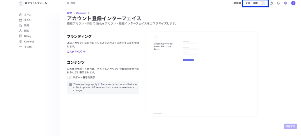The width and height of the screenshot is (301, 136).
Task: Open Billing in sidebar
Action: point(28,36)
